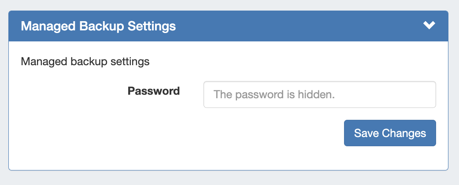Click the bold Password label text
The image size is (459, 185).
(x=154, y=91)
